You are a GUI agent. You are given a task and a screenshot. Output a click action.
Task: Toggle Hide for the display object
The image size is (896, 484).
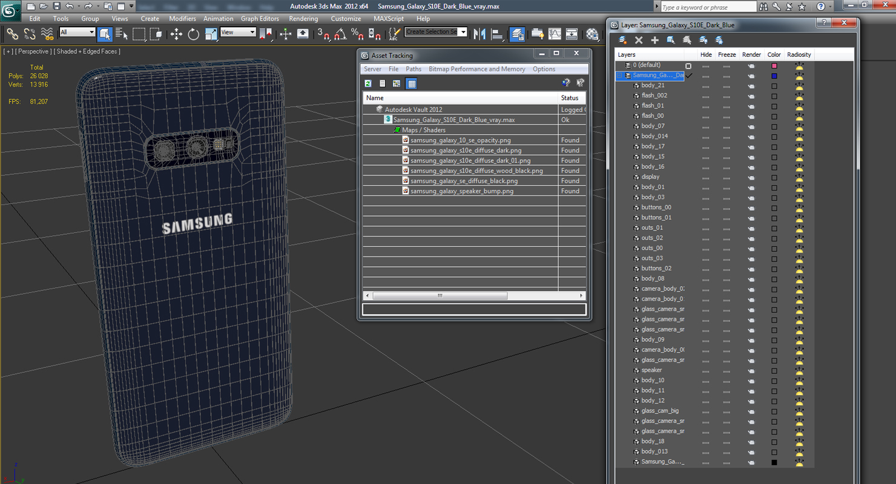click(705, 177)
